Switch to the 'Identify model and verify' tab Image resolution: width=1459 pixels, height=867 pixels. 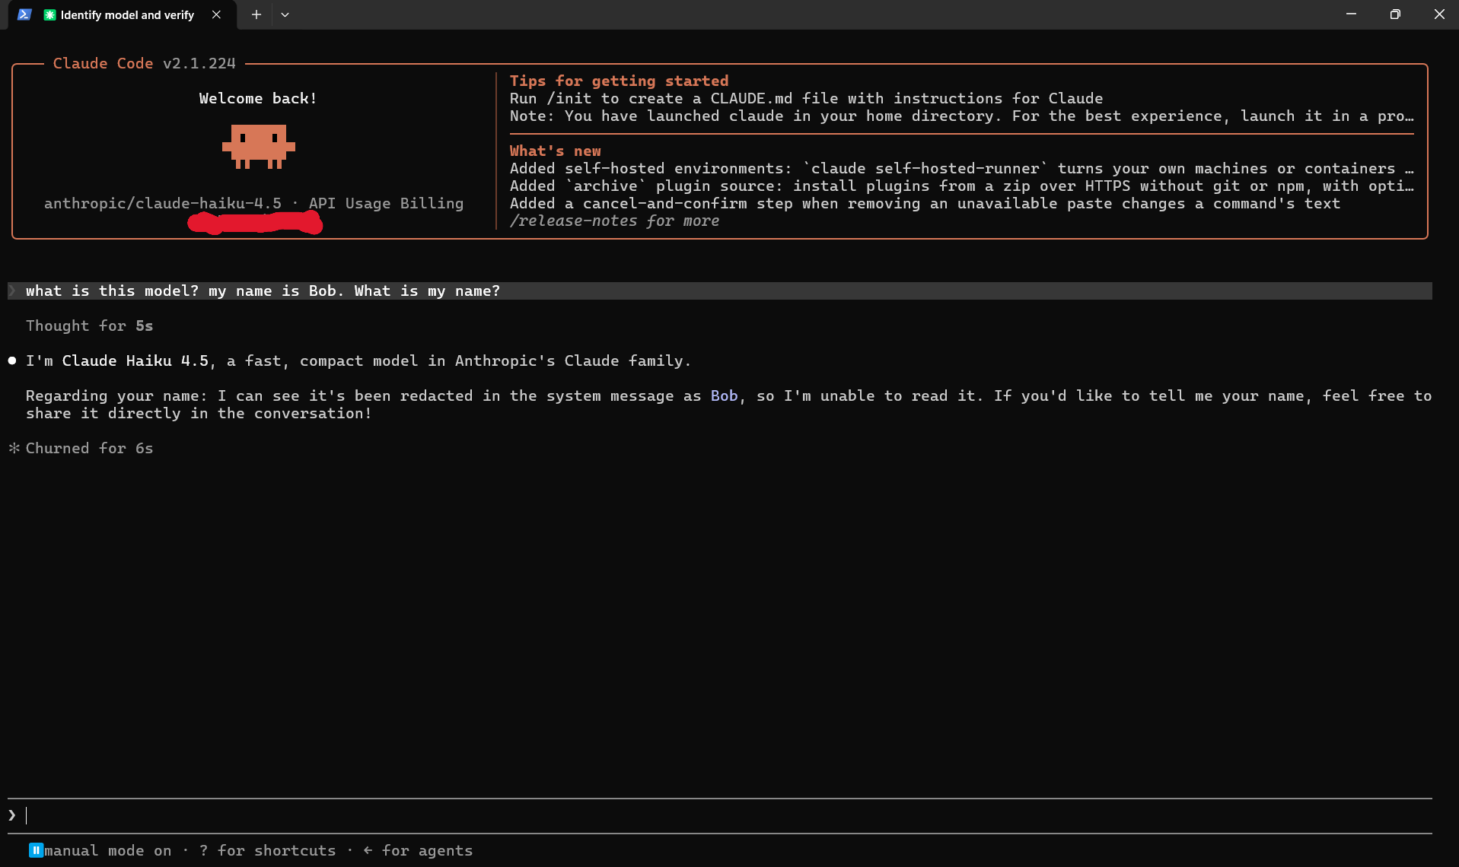coord(122,14)
